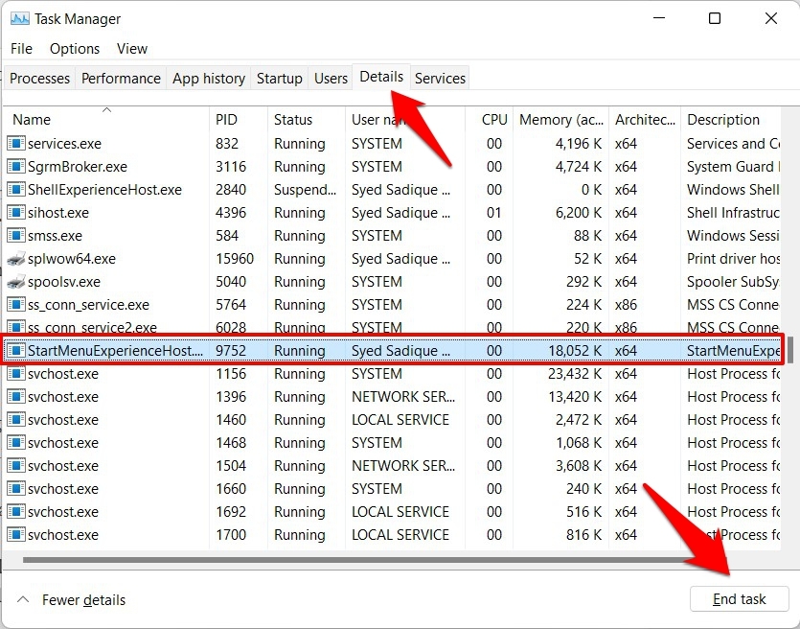Open the App history tab
800x629 pixels.
pos(209,78)
